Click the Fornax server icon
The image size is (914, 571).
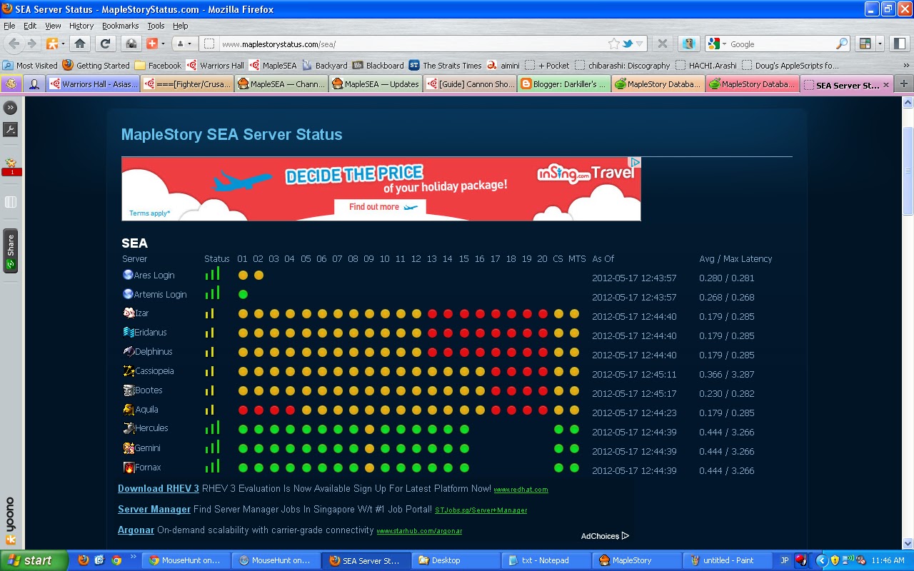(x=129, y=468)
